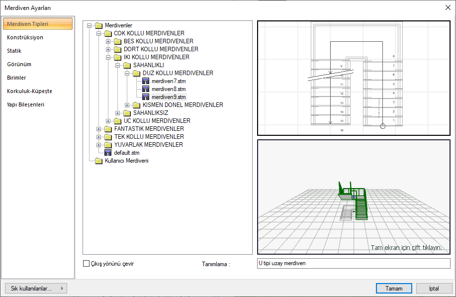Collapse the COK KOLLU MERDIVENLER node

99,33
